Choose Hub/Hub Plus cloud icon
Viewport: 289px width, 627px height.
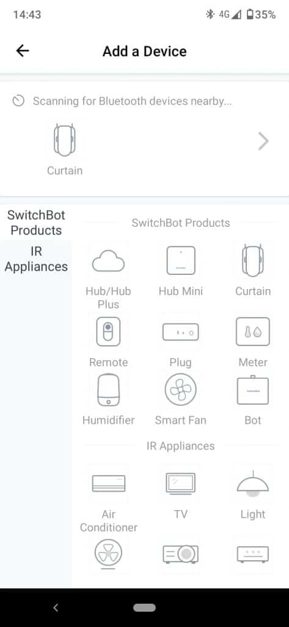(x=108, y=262)
